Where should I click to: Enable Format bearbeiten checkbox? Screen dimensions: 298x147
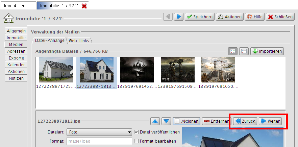pos(136,141)
